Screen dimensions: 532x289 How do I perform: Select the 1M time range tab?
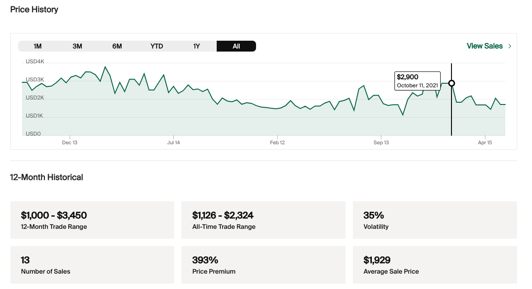38,46
